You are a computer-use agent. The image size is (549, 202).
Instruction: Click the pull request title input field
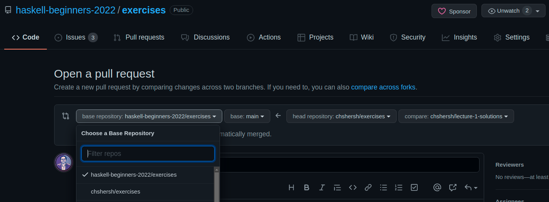(x=349, y=165)
